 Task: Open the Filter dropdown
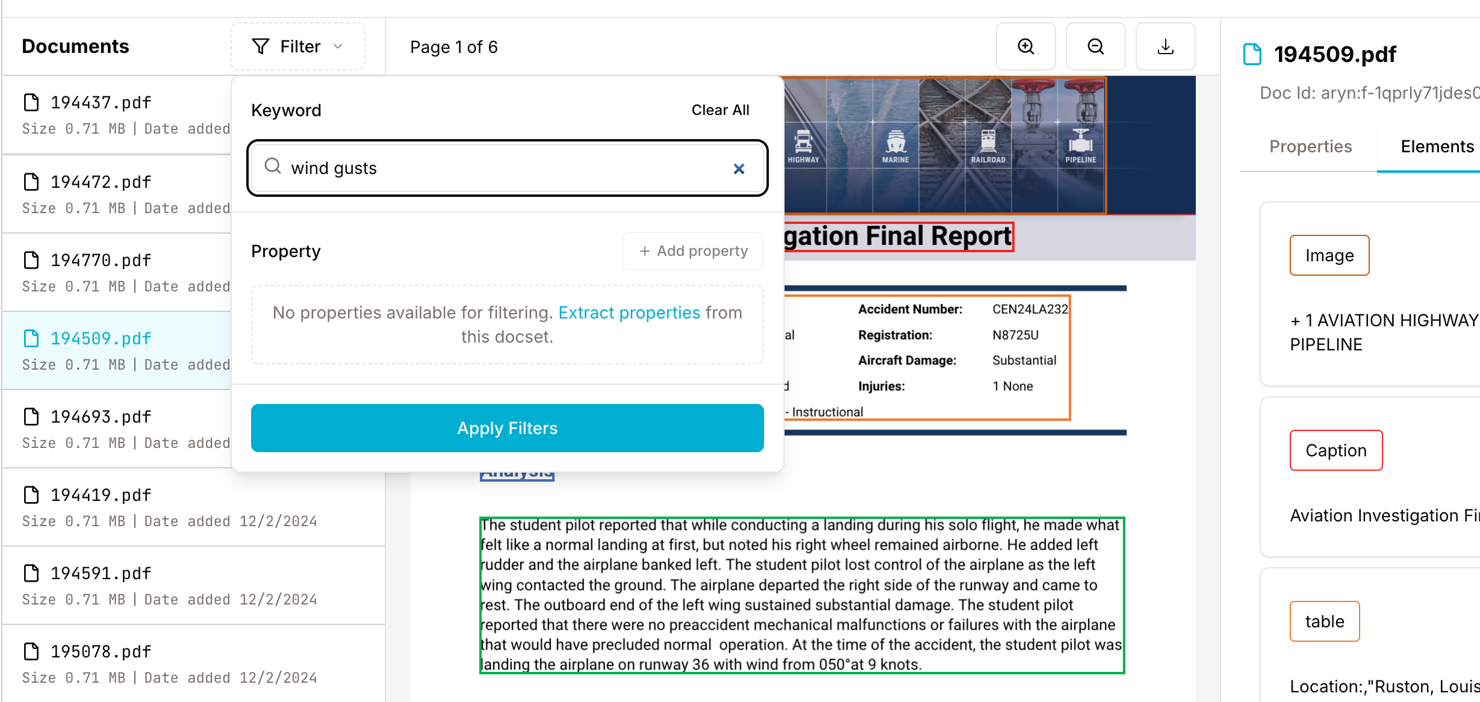pyautogui.click(x=297, y=46)
